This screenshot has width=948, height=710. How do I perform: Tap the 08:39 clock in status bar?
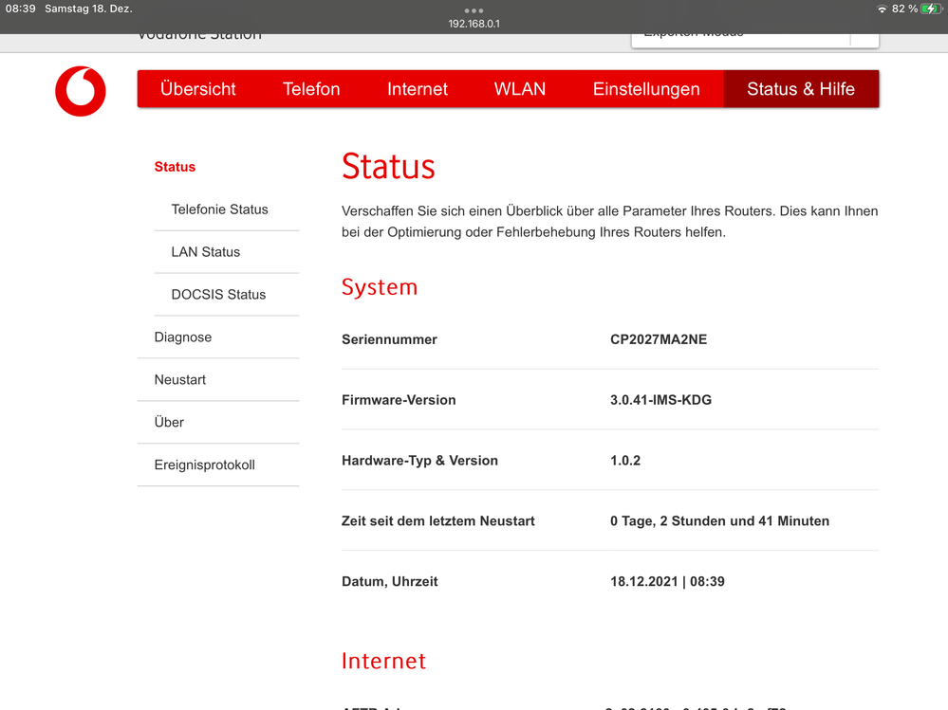21,9
